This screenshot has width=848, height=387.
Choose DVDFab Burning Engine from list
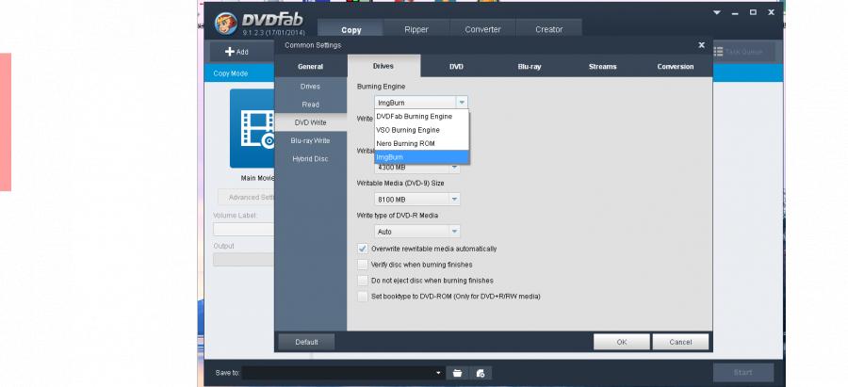tap(421, 116)
